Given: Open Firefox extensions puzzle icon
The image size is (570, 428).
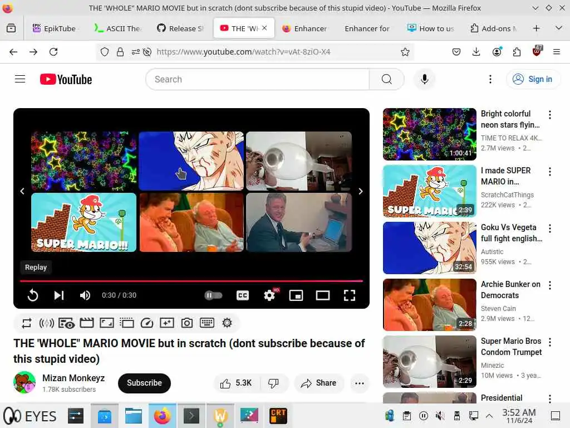Looking at the screenshot, I should (517, 52).
